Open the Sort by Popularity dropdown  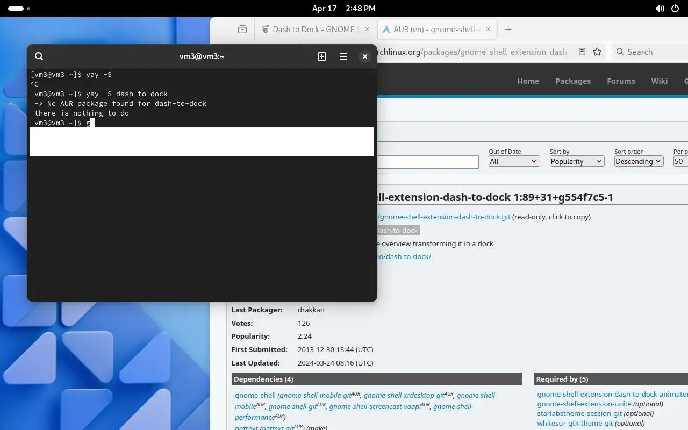click(x=577, y=161)
